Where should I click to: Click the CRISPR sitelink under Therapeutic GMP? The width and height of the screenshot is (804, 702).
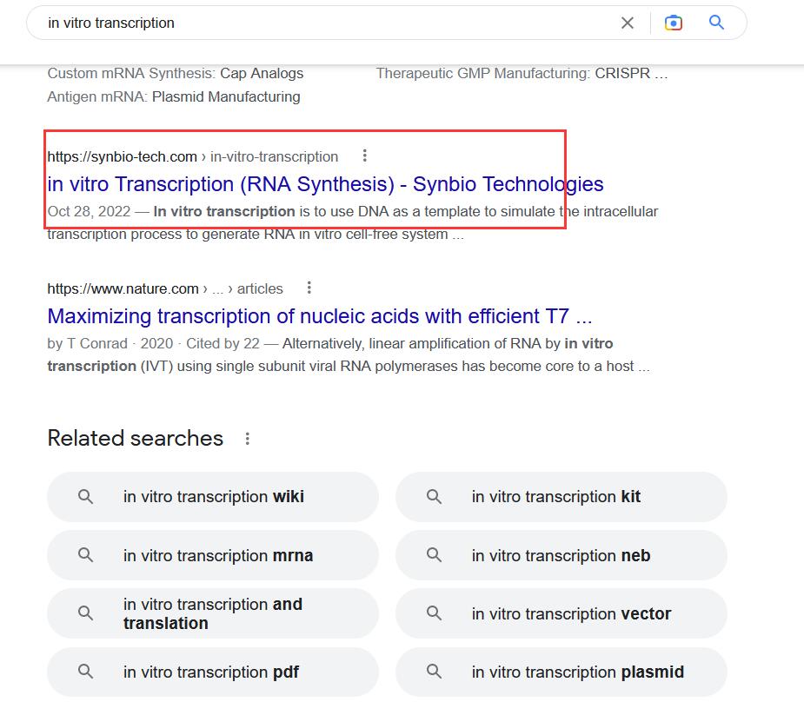pos(631,74)
